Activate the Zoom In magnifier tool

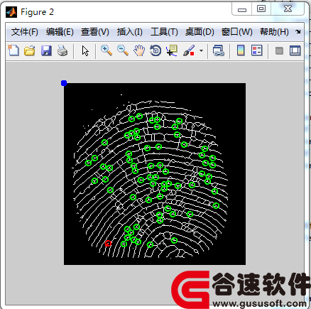point(107,50)
